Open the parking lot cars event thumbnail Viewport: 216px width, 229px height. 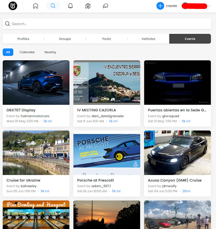point(178,215)
